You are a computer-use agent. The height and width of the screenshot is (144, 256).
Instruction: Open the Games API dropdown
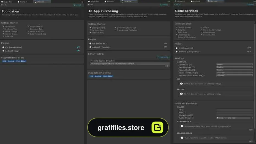coord(235,64)
